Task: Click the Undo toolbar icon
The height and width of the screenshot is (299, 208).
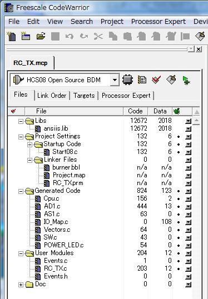Action: coord(70,36)
